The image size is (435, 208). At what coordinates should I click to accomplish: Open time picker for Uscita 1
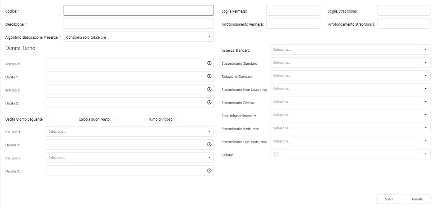click(x=209, y=77)
